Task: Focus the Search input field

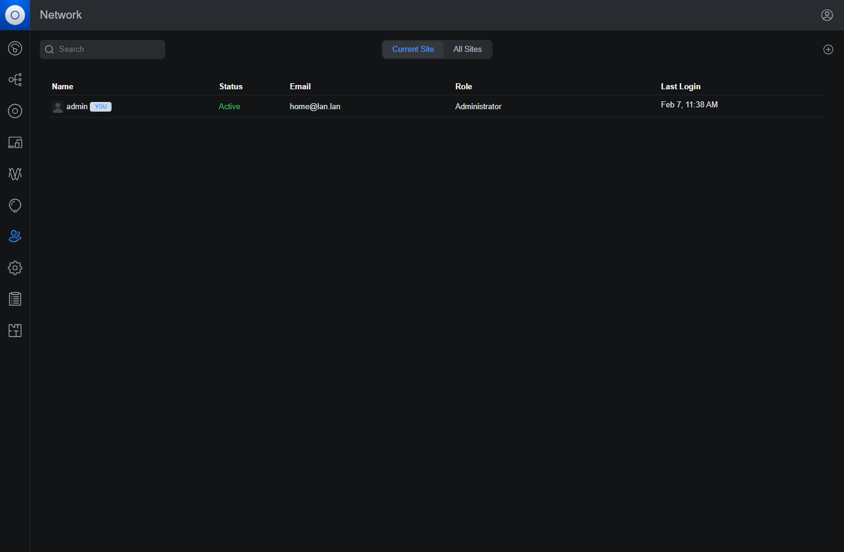Action: (x=102, y=49)
